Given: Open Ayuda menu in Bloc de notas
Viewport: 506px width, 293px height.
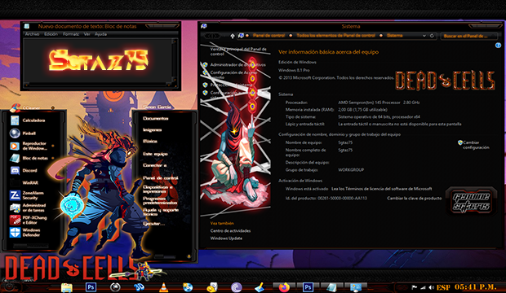Looking at the screenshot, I should click(100, 34).
